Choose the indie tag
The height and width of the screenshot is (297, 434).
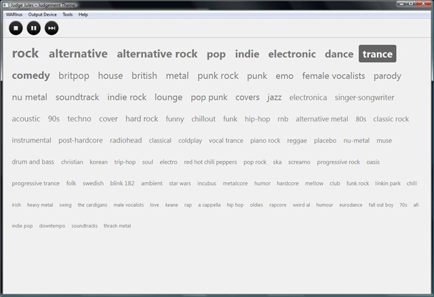pyautogui.click(x=247, y=54)
